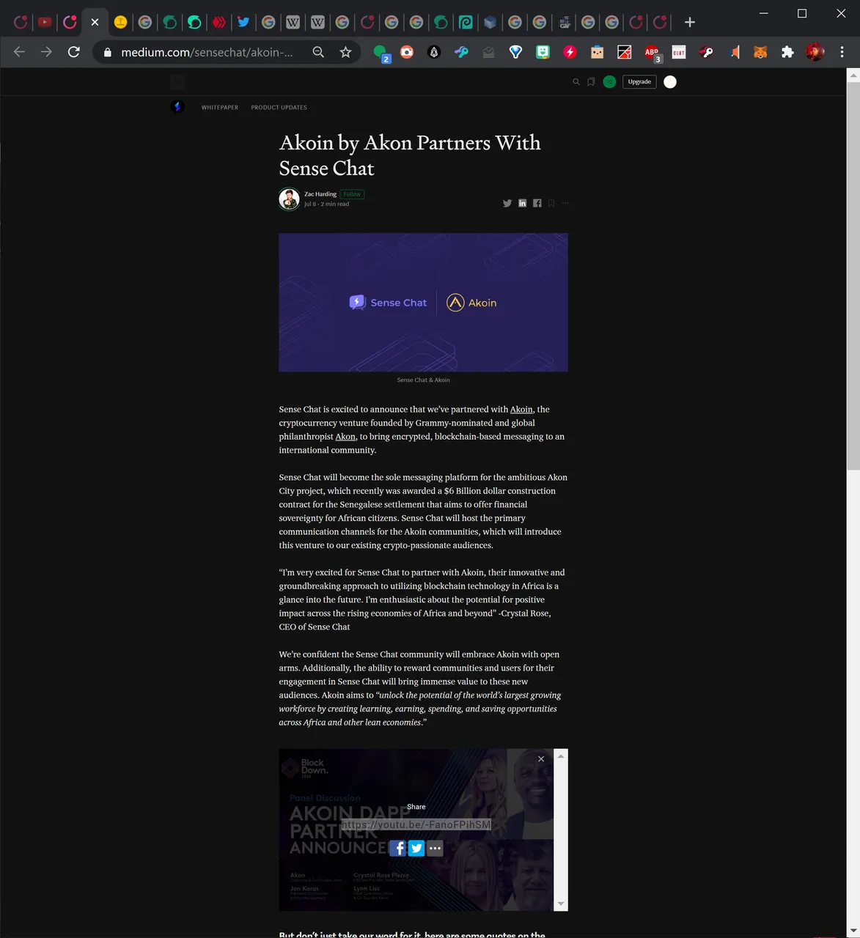Click the page vertical scrollbar thumb
Viewport: 860px width, 938px height.
[853, 276]
